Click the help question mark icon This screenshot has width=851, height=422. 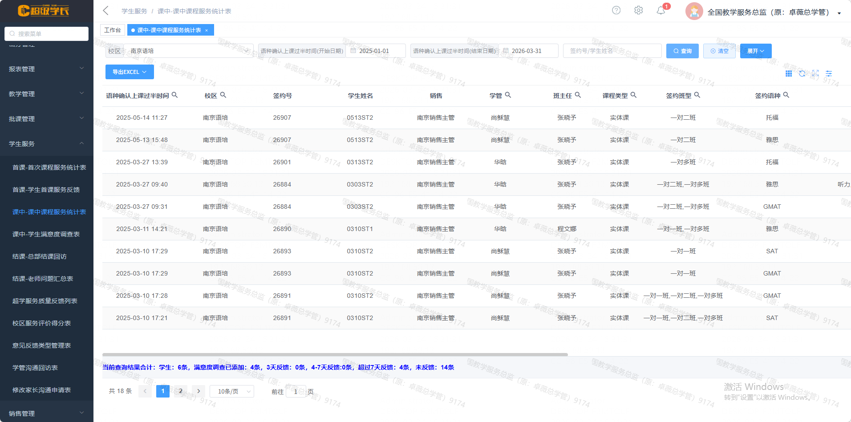(616, 10)
